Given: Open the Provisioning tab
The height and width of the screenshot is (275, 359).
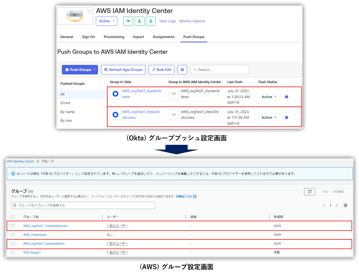Looking at the screenshot, I should point(114,37).
